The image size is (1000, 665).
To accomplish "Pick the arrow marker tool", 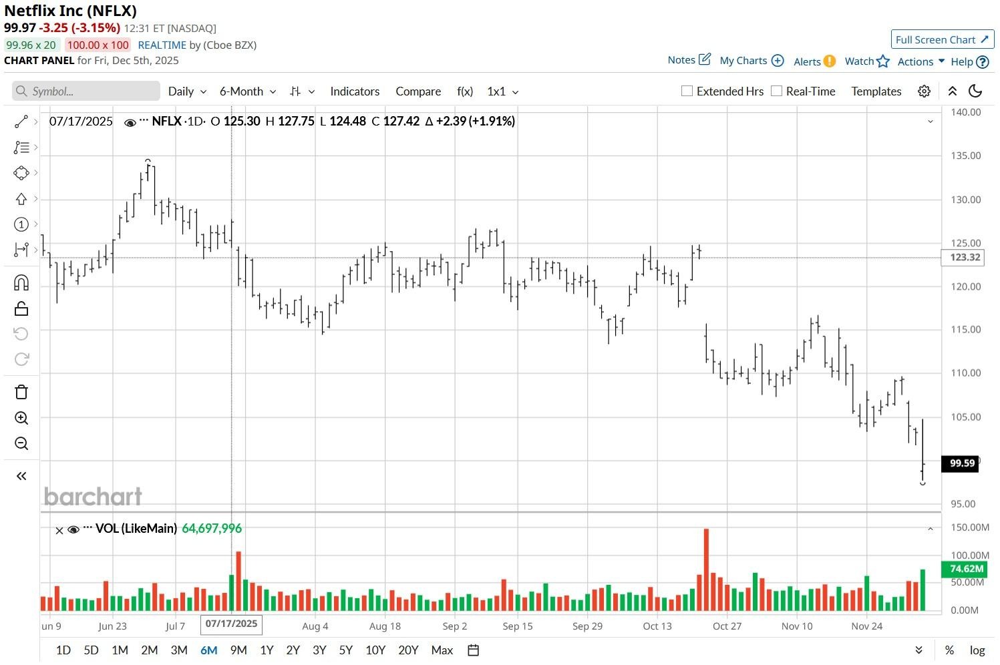I will click(x=21, y=199).
